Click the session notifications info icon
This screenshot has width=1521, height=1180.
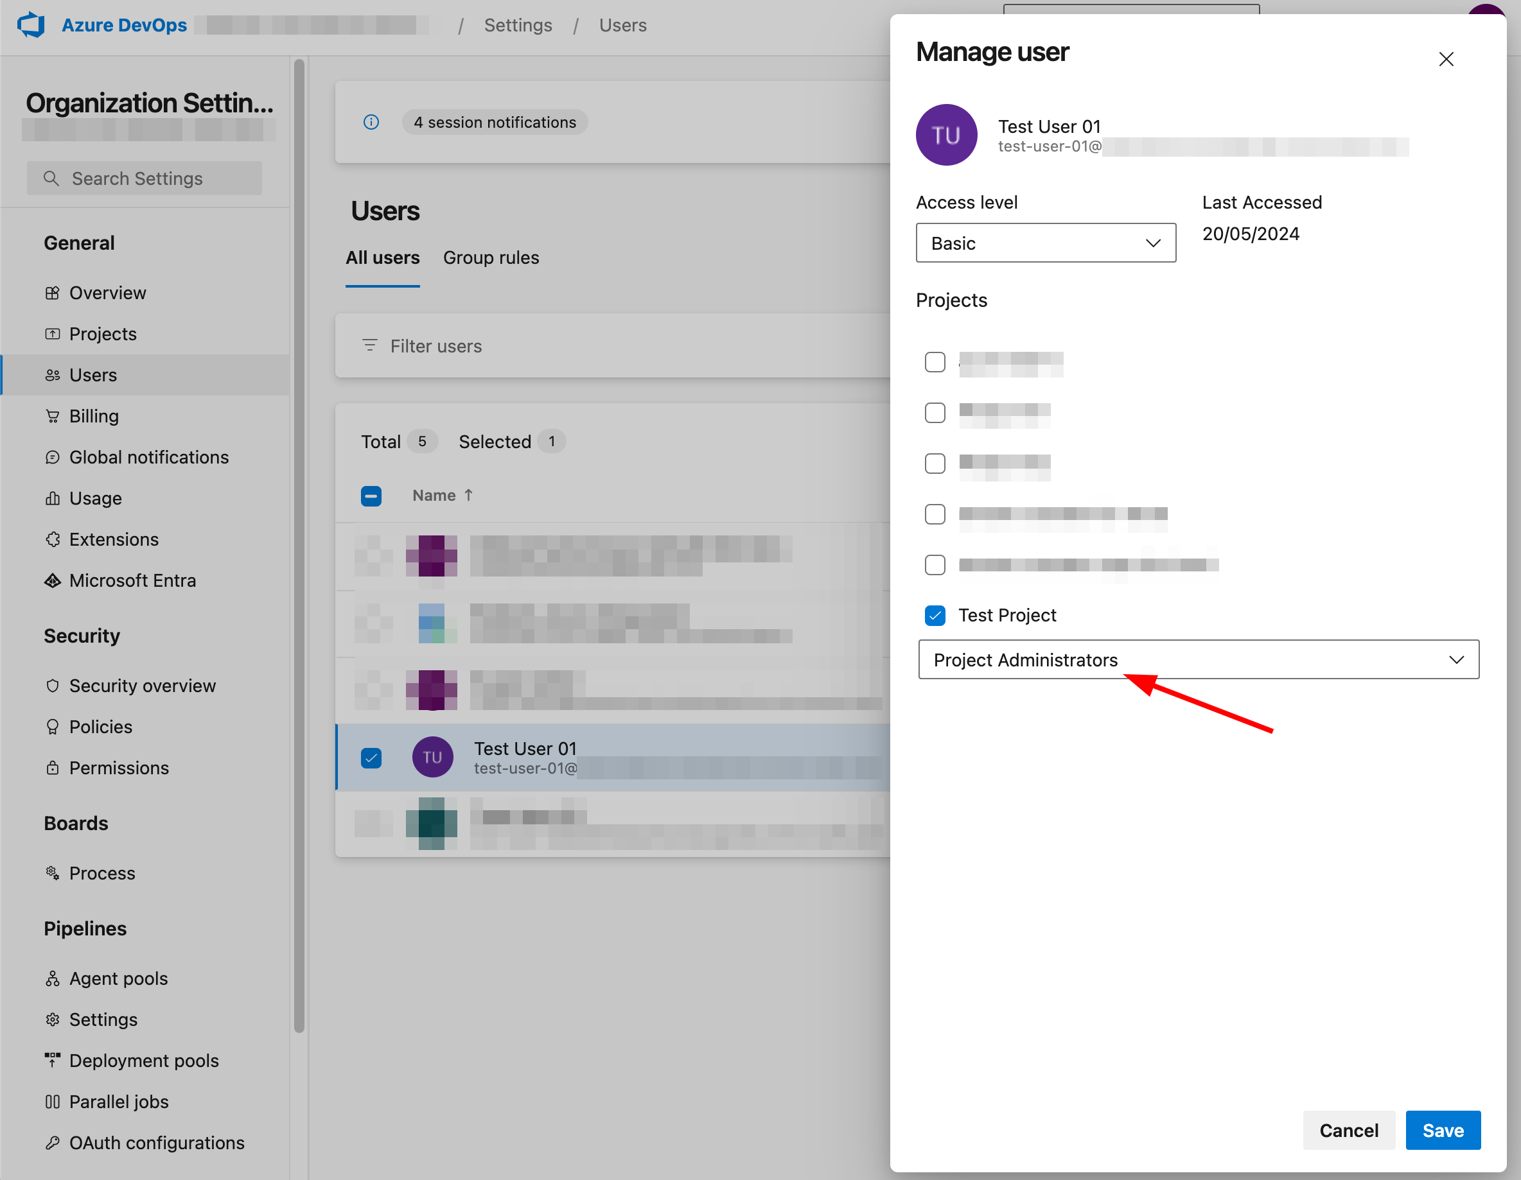click(x=371, y=123)
